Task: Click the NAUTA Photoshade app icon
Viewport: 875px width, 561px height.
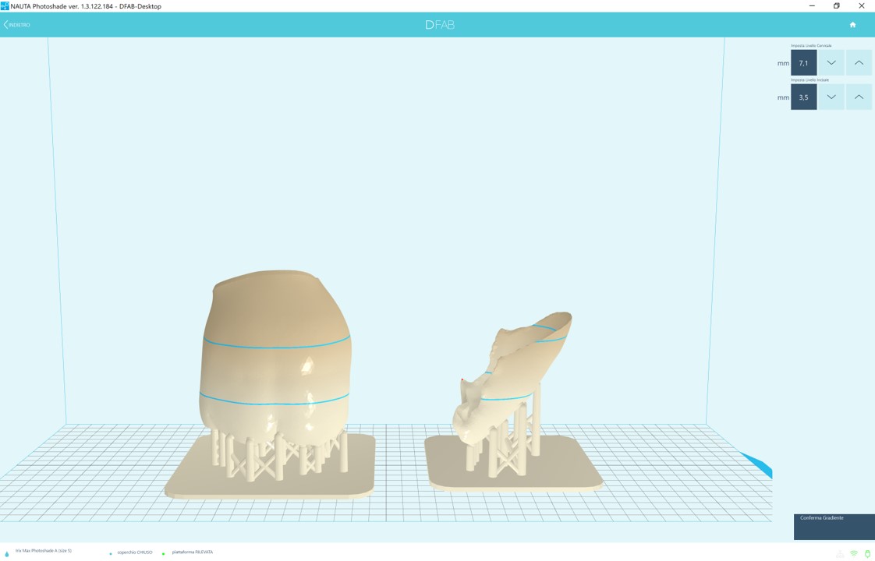Action: [x=5, y=6]
